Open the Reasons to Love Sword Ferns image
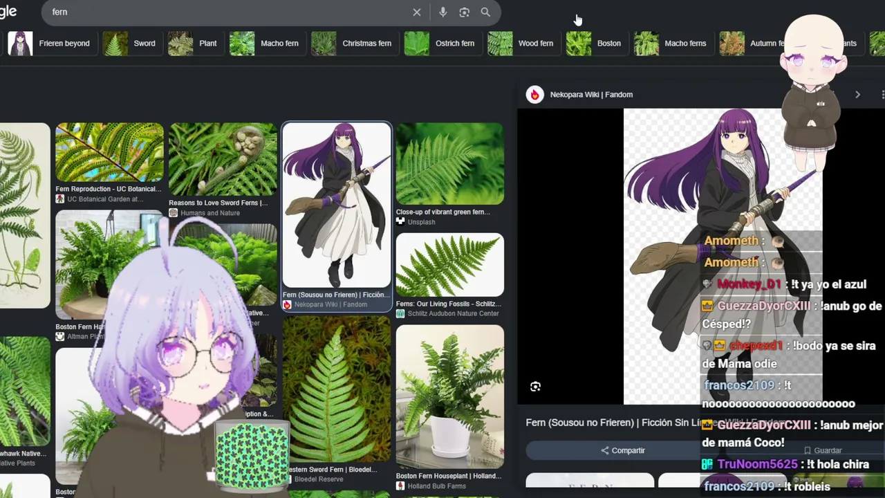The image size is (885, 498). [223, 160]
